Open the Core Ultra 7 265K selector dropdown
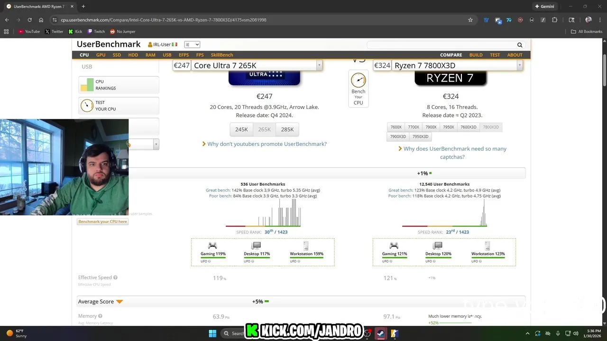607x341 pixels. tap(319, 65)
